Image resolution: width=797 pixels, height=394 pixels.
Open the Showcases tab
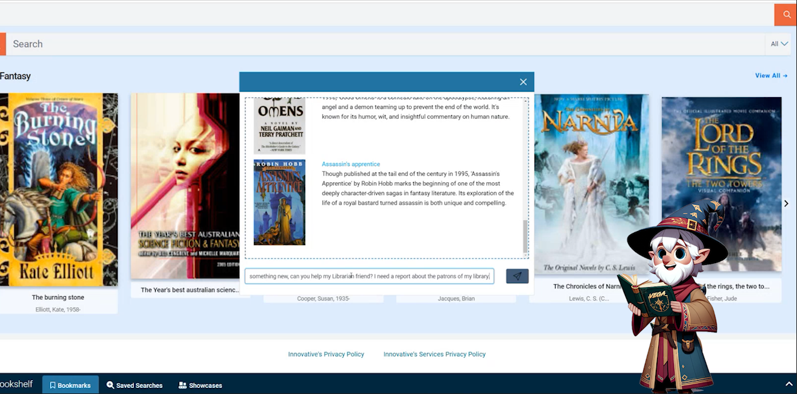click(200, 385)
